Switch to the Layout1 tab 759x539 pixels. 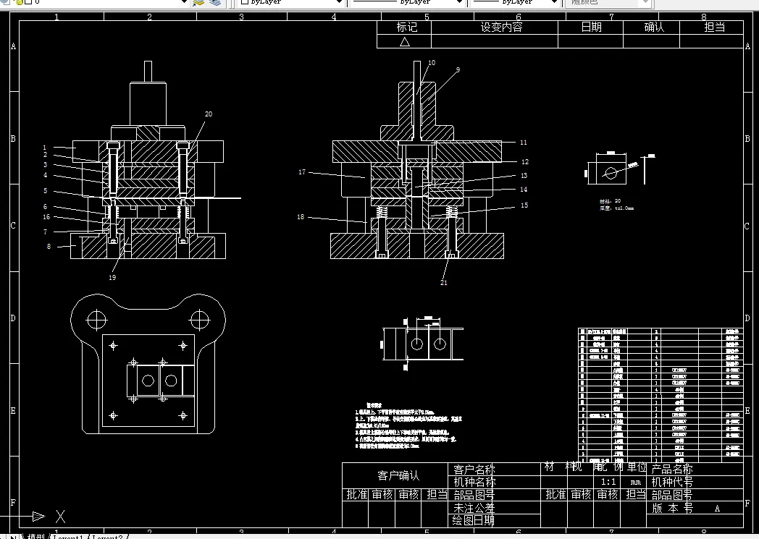68,537
